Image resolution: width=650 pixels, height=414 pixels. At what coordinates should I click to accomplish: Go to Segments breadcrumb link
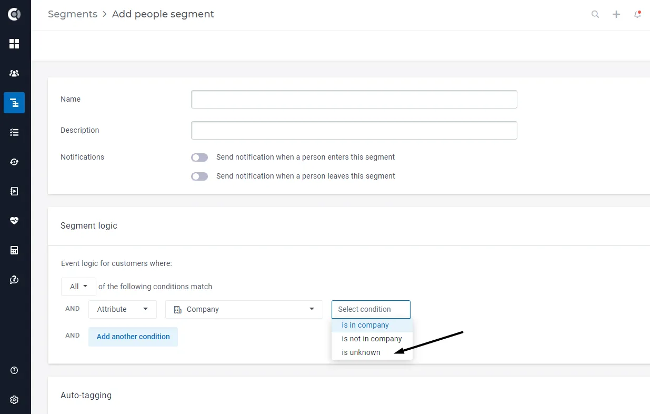(x=73, y=14)
